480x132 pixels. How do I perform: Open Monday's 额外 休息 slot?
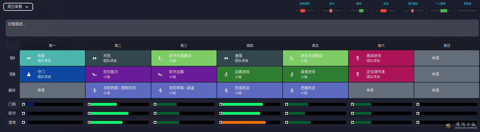pos(52,90)
